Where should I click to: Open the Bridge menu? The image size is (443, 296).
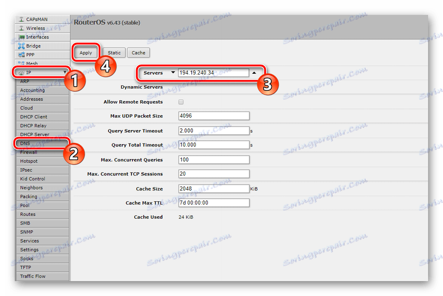coord(42,46)
